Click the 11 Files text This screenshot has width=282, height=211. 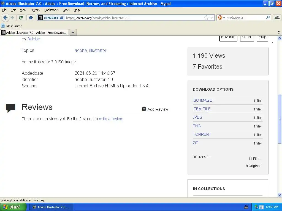254,159
